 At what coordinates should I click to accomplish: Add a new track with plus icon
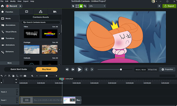tap(16, 79)
